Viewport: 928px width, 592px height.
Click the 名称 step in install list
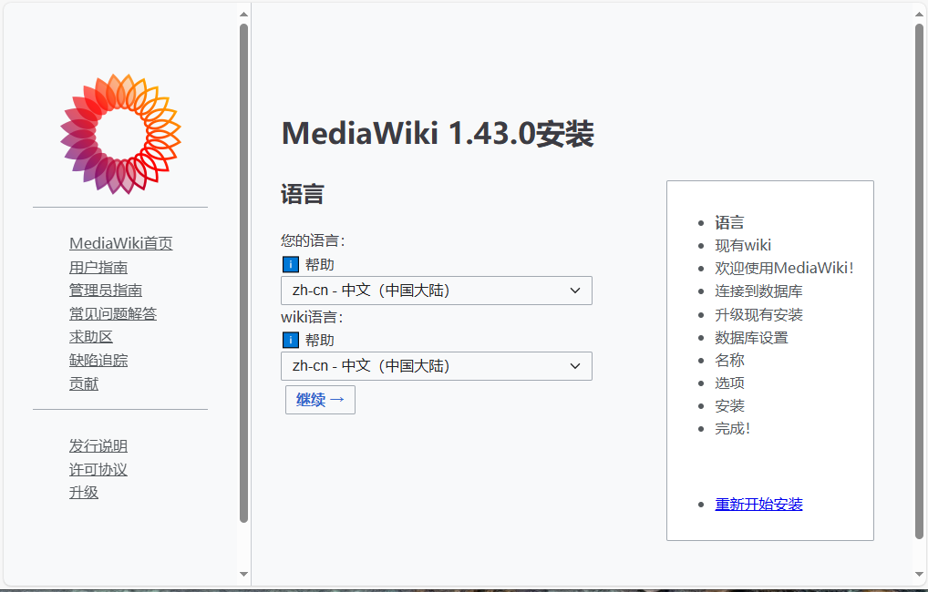pyautogui.click(x=729, y=360)
